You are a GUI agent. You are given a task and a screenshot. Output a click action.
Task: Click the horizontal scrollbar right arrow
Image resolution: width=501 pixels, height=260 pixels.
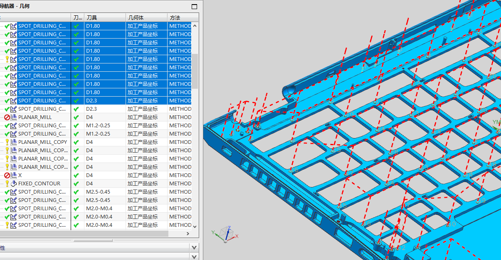pyautogui.click(x=188, y=234)
